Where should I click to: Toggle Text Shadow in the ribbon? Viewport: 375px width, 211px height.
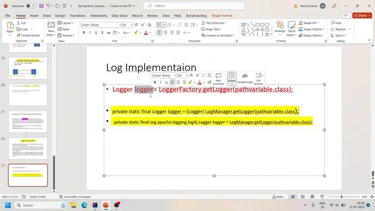click(x=103, y=33)
